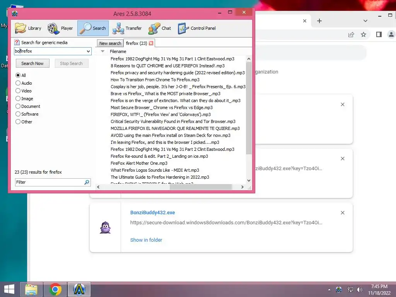This screenshot has height=297, width=396.
Task: Select the Audio radio button
Action: (18, 83)
